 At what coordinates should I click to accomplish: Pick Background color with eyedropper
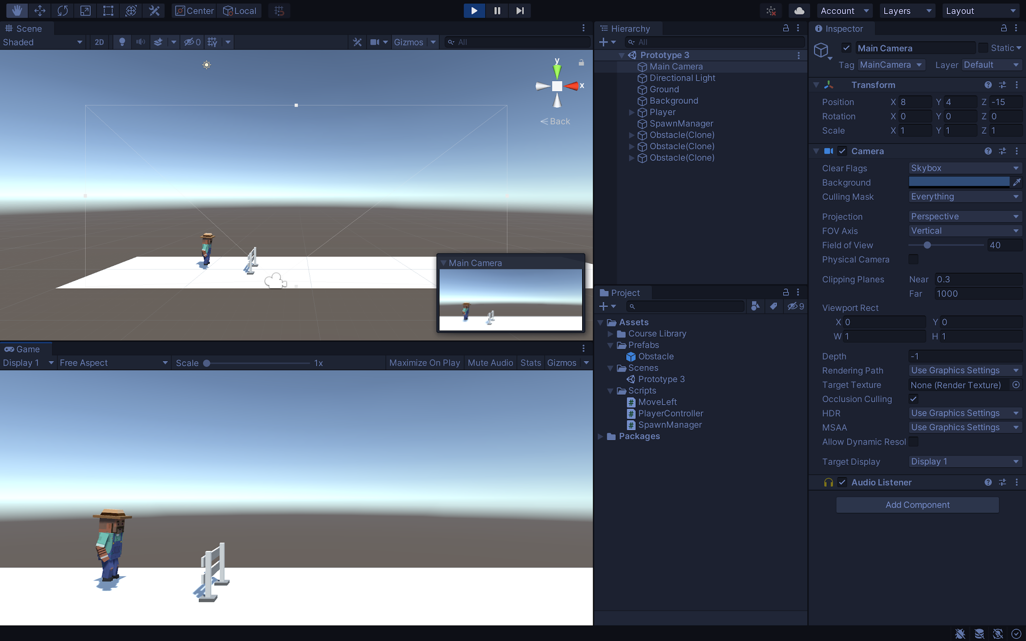pyautogui.click(x=1016, y=182)
